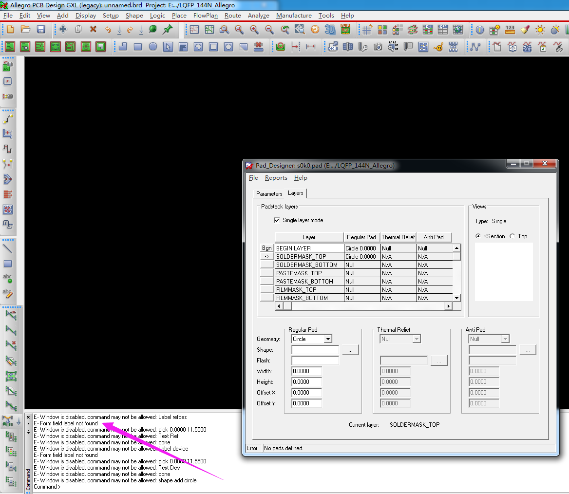569x494 pixels.
Task: Click the measure ruler 123 icon
Action: coord(510,30)
